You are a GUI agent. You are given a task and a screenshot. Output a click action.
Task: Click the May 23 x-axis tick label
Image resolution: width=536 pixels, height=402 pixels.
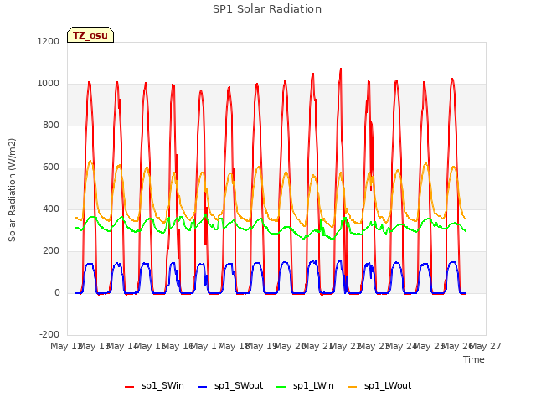374,346
